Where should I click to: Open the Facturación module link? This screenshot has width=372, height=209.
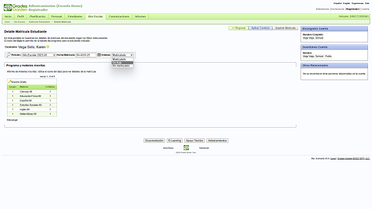338,9
